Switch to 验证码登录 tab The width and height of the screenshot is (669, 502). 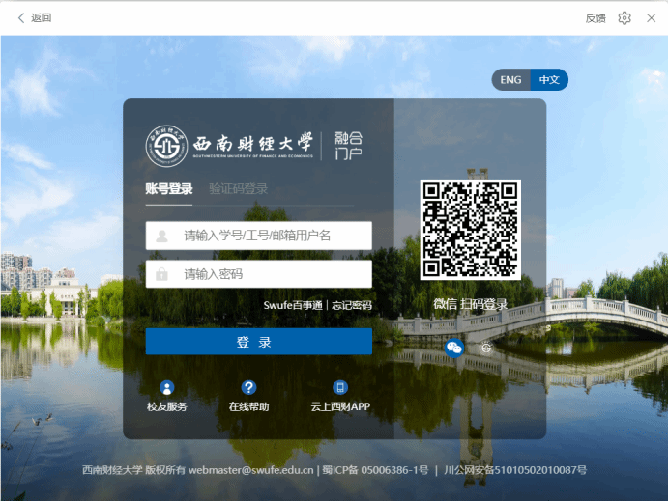tap(238, 189)
